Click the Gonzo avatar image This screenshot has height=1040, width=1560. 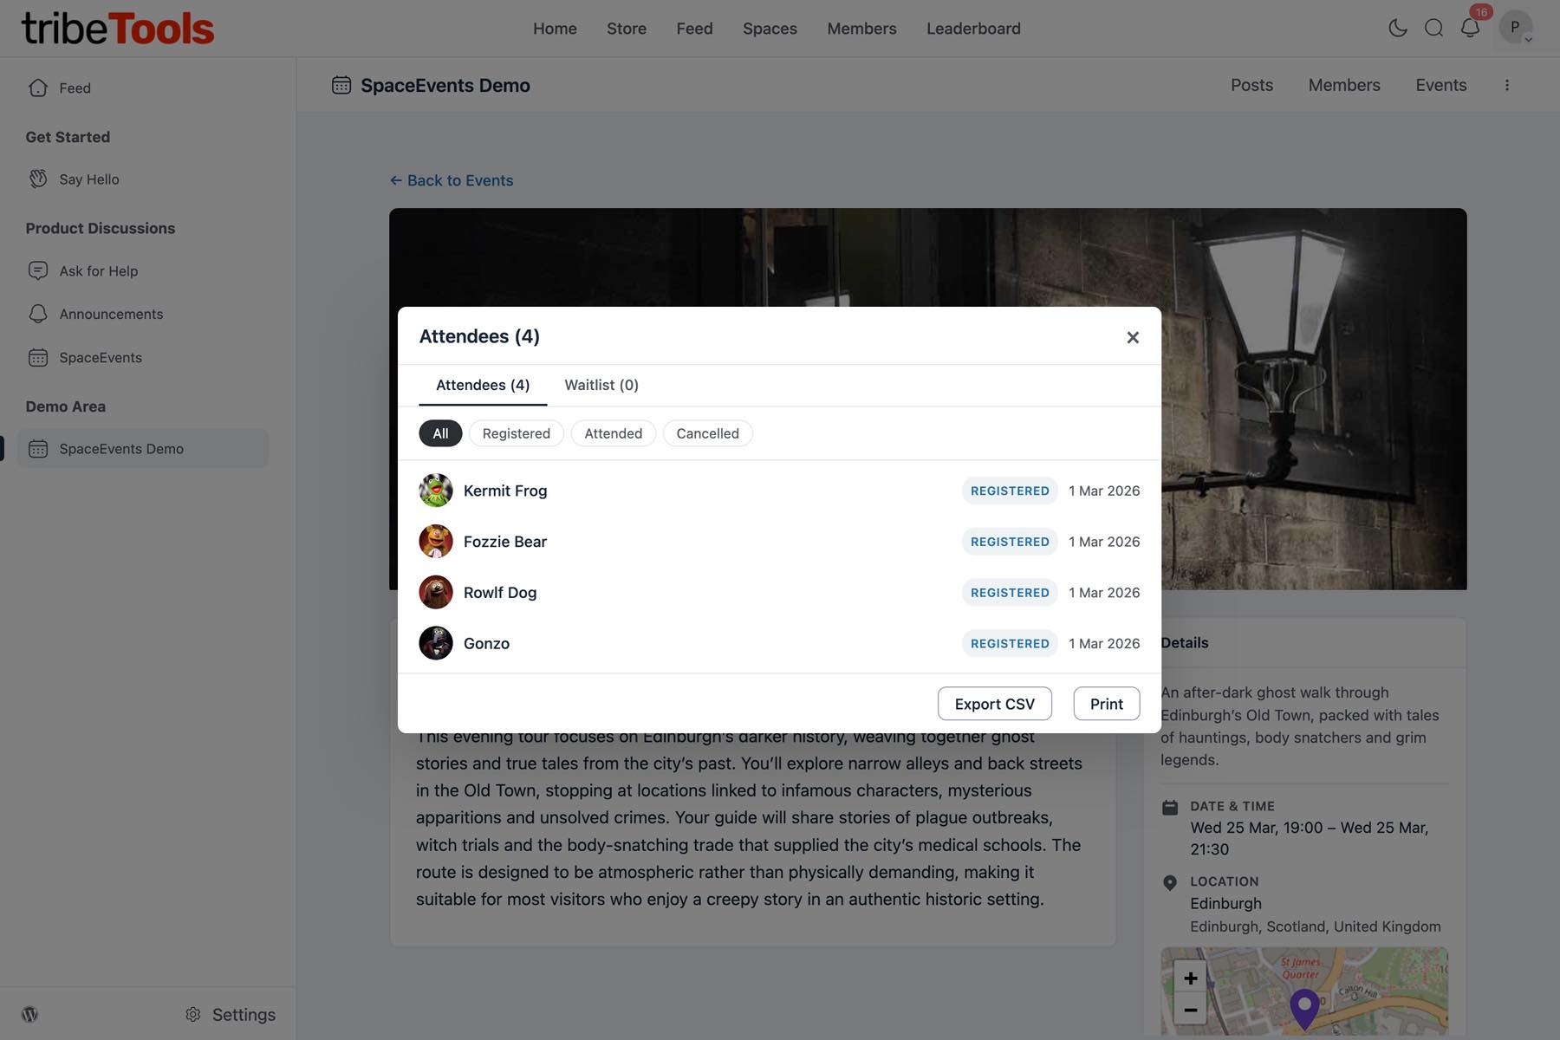click(x=436, y=643)
